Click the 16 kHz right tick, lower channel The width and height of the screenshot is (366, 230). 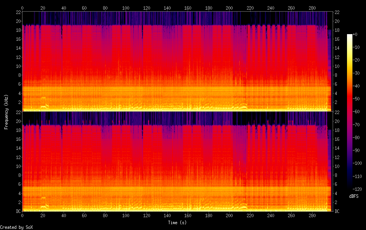pos(337,139)
